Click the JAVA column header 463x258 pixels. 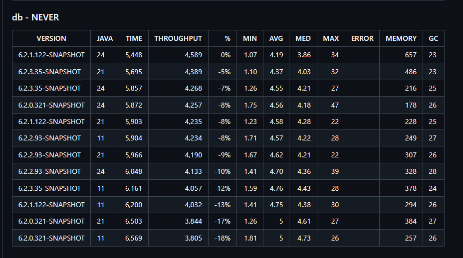coord(105,38)
